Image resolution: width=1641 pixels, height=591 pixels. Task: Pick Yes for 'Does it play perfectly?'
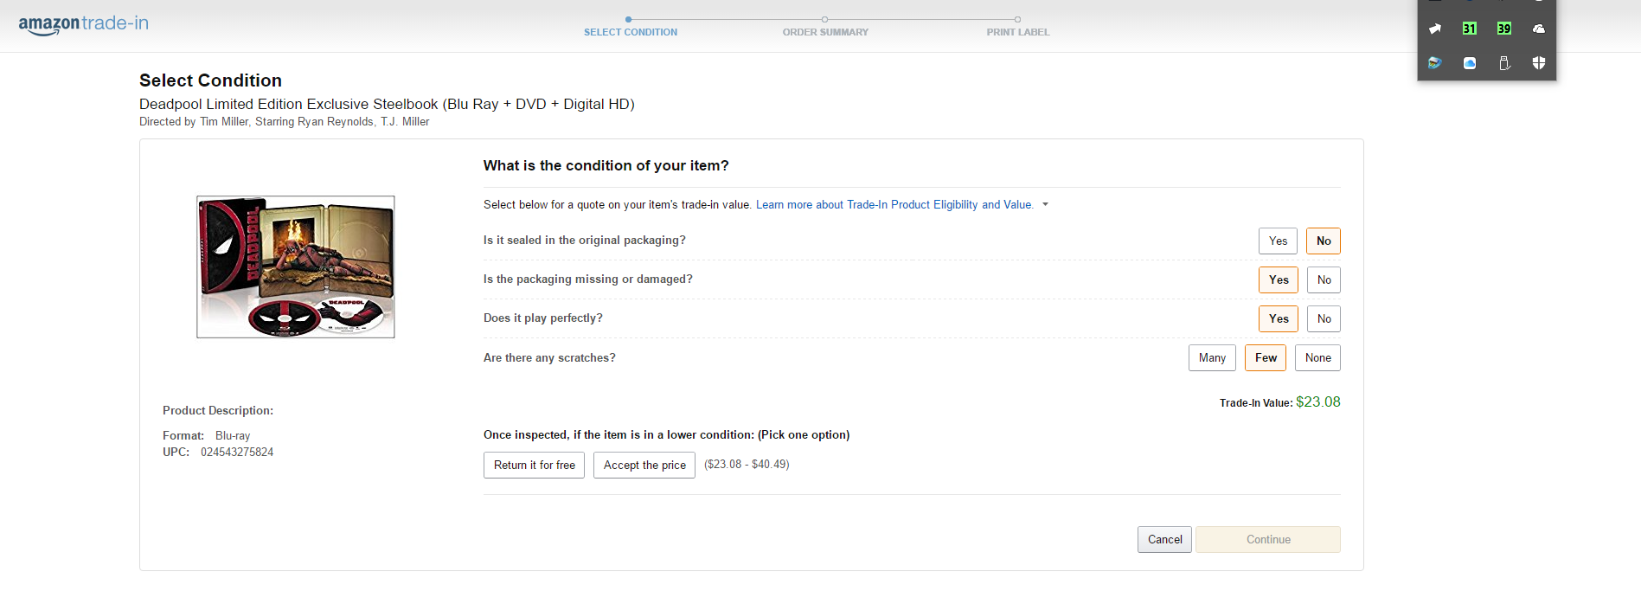tap(1279, 319)
